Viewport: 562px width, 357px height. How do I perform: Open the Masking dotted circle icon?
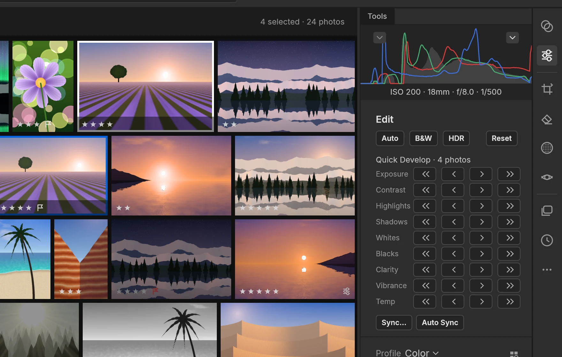tap(547, 148)
